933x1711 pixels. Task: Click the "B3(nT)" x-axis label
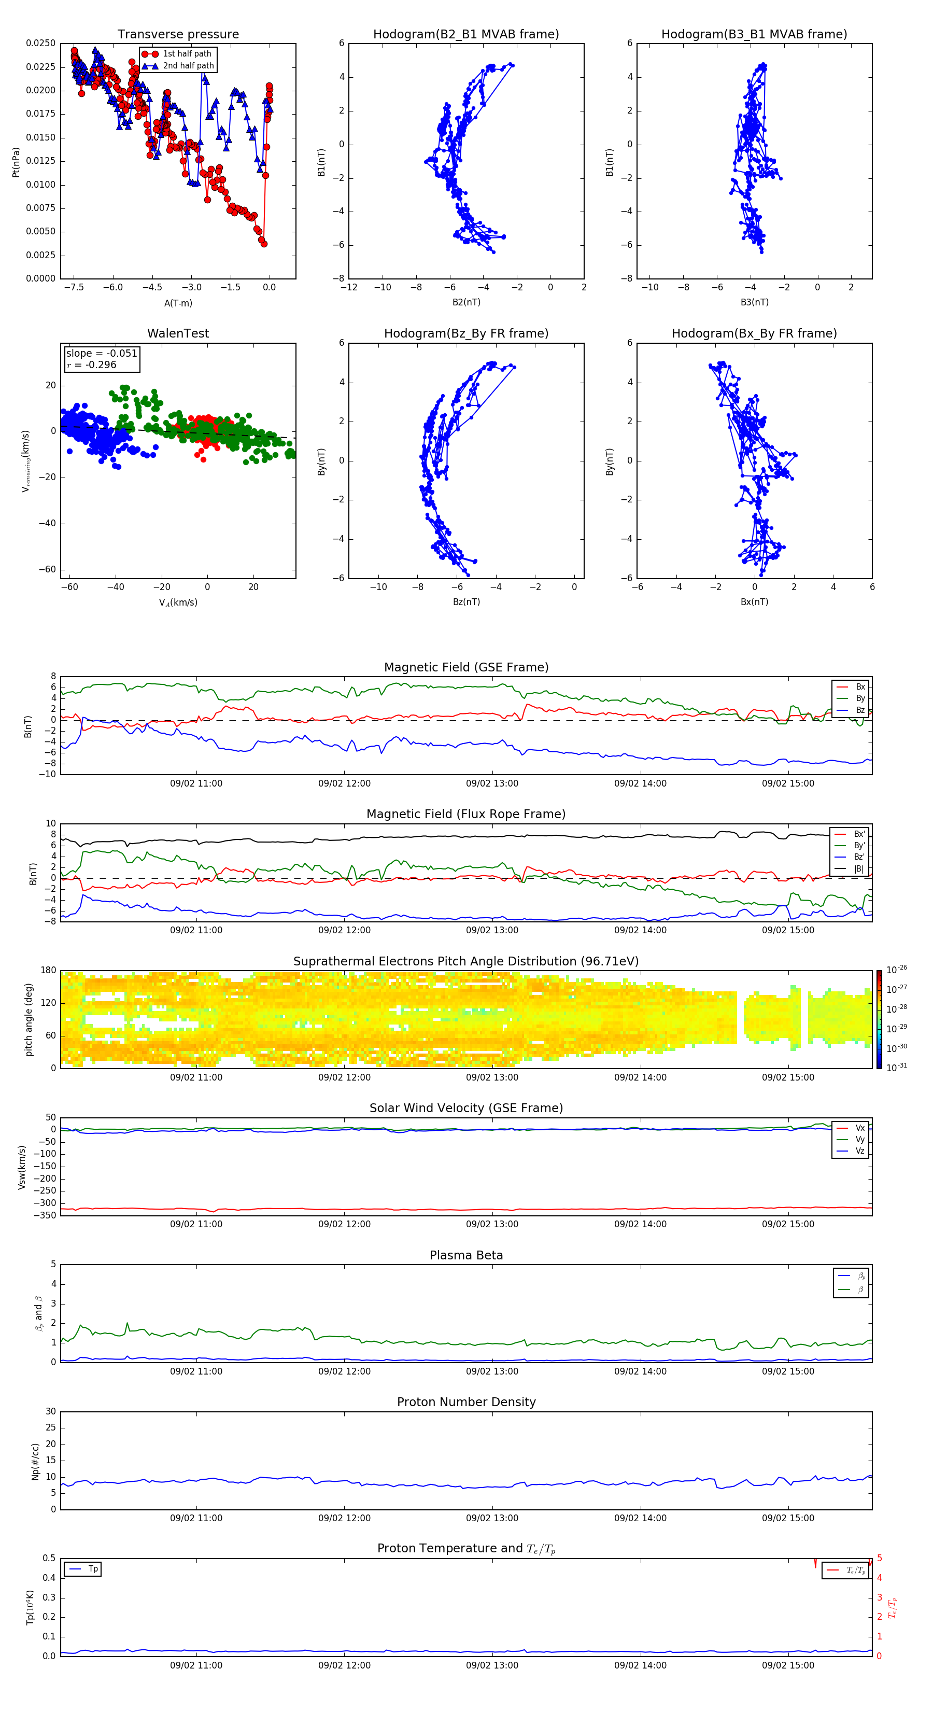point(754,302)
